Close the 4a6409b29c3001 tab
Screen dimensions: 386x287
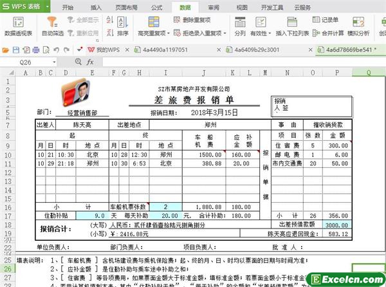point(311,50)
